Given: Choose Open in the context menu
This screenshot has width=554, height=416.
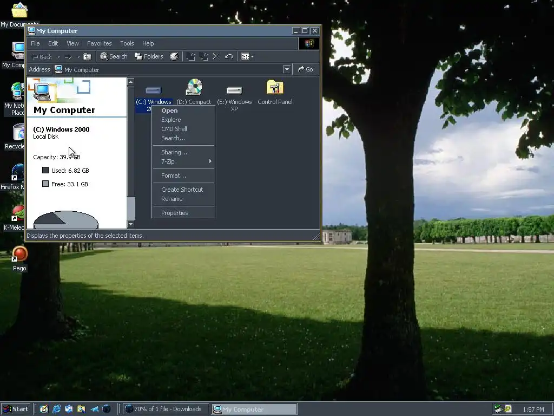Looking at the screenshot, I should 183,110.
